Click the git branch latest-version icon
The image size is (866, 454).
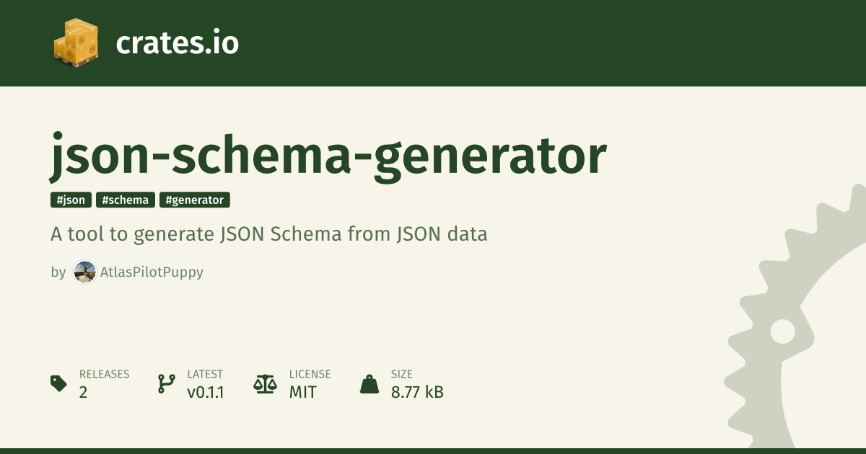(166, 383)
